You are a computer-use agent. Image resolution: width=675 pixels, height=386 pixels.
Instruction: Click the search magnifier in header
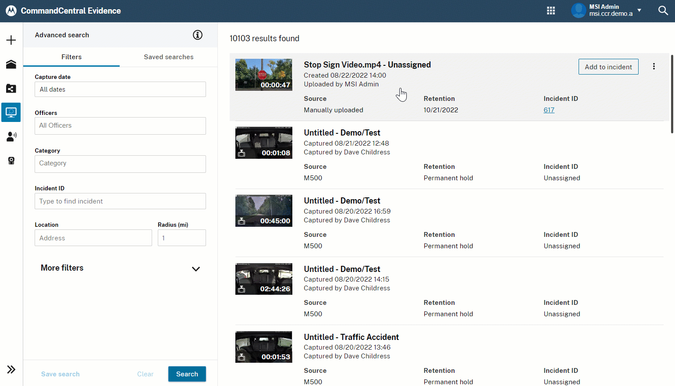coord(663,11)
